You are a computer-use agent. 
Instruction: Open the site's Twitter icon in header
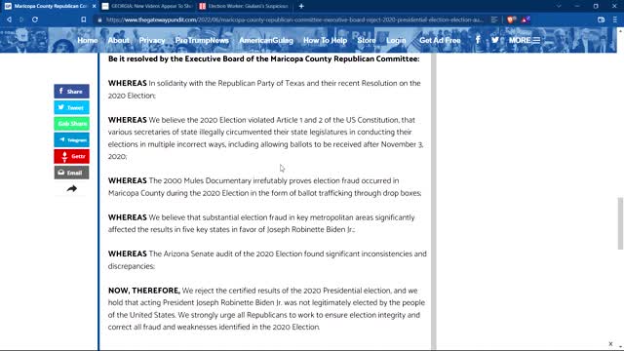coord(495,40)
